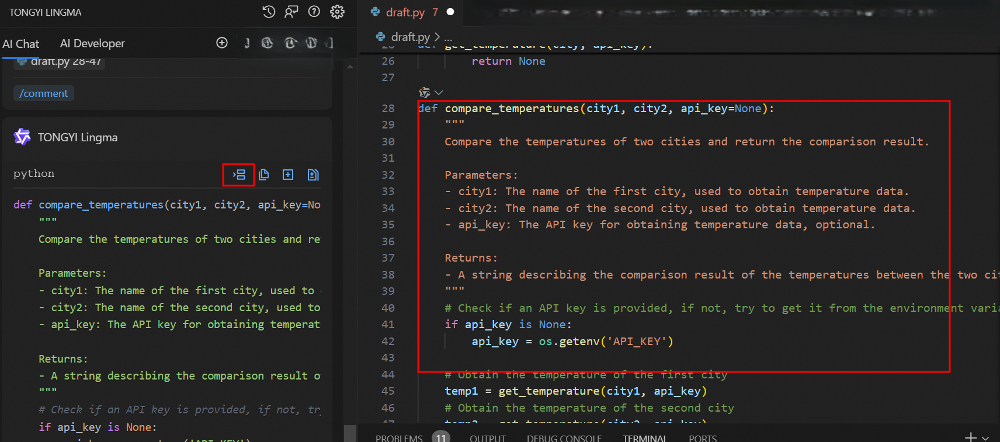Click line number 28 in gutter

coord(388,108)
